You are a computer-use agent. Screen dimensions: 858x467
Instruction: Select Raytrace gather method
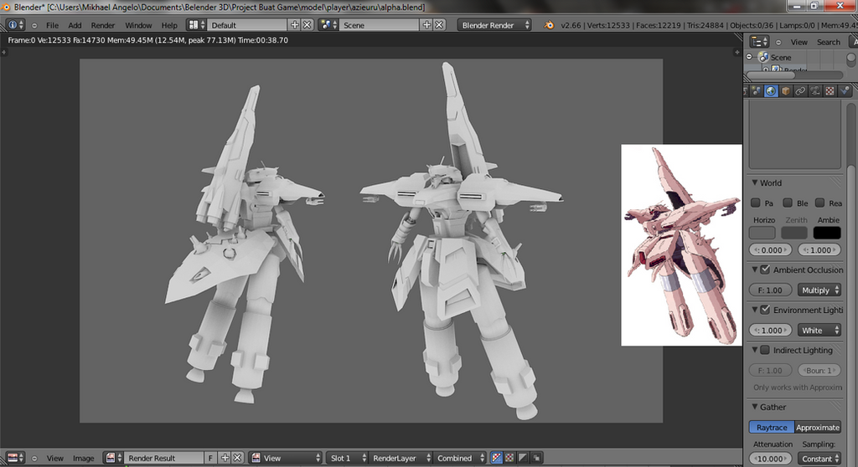772,427
